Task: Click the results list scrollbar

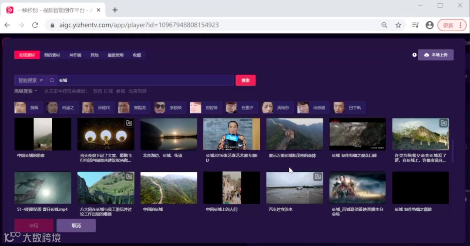Action: point(453,151)
